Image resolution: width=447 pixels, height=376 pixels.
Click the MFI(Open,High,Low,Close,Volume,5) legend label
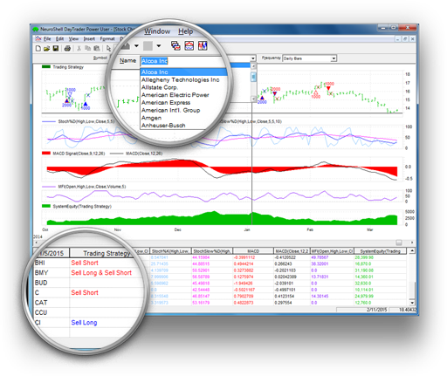point(92,187)
